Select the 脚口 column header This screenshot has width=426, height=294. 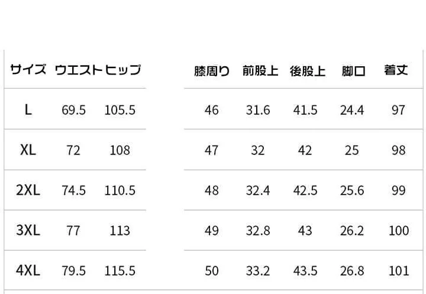[353, 72]
